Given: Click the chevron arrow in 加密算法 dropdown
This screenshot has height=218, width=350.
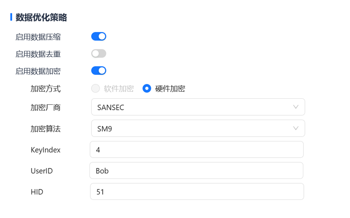Looking at the screenshot, I should pyautogui.click(x=296, y=129).
